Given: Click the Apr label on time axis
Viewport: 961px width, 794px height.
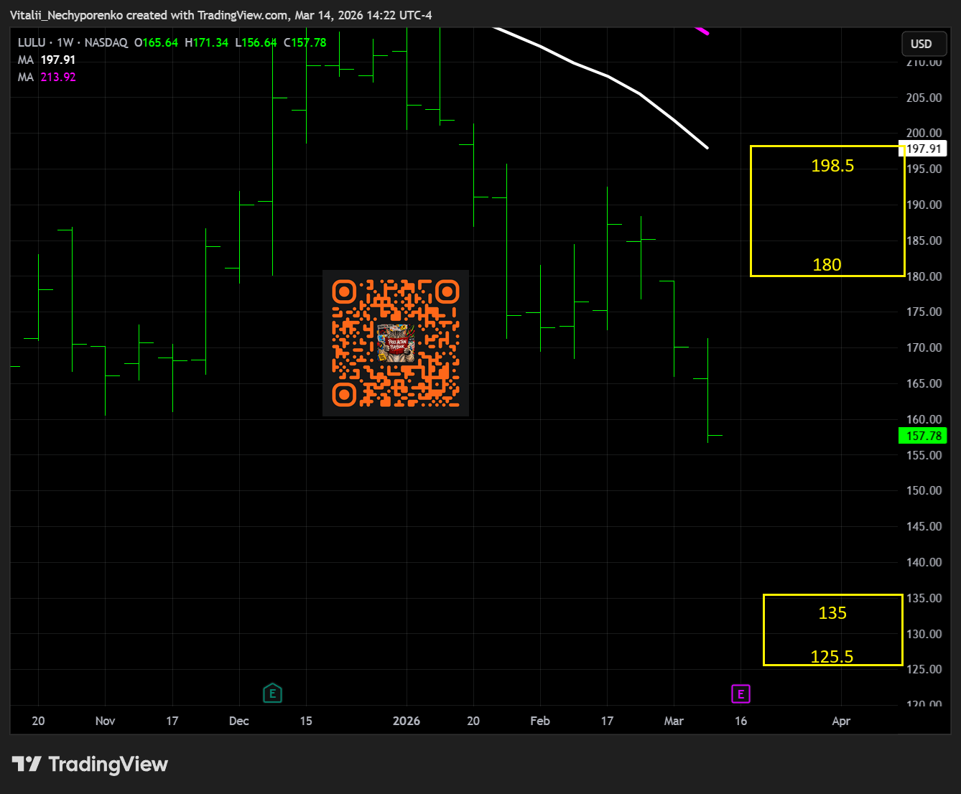Looking at the screenshot, I should [x=841, y=721].
